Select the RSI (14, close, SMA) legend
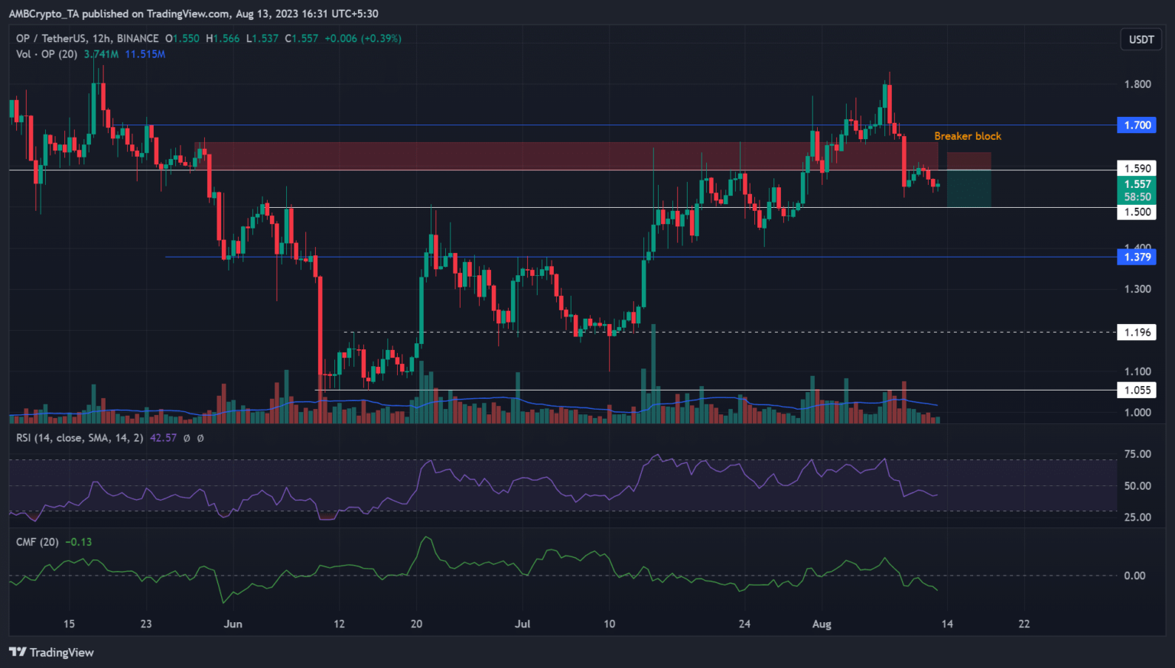This screenshot has width=1175, height=668. click(x=80, y=438)
